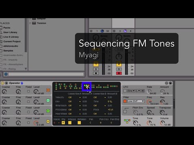Open the global algorithm display icon near Time
The width and height of the screenshot is (194, 145).
click(x=127, y=121)
